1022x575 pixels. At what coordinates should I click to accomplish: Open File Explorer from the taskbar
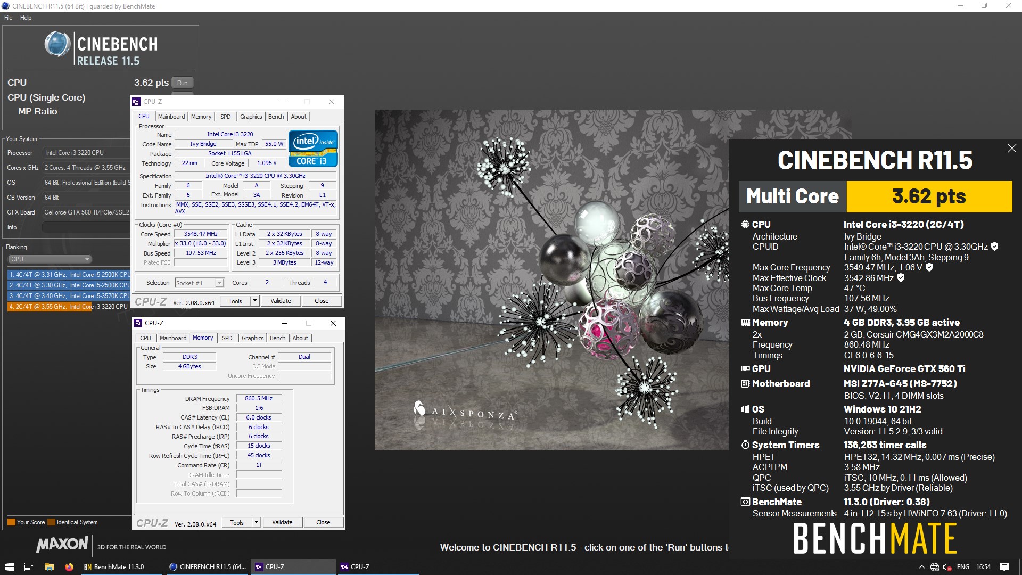(x=49, y=567)
